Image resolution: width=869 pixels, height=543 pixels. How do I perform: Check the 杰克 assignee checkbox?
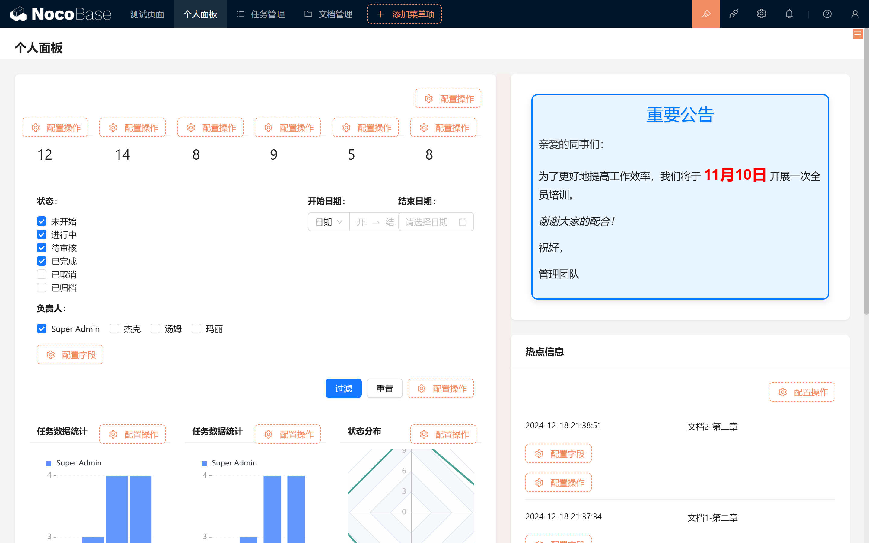[x=114, y=329]
